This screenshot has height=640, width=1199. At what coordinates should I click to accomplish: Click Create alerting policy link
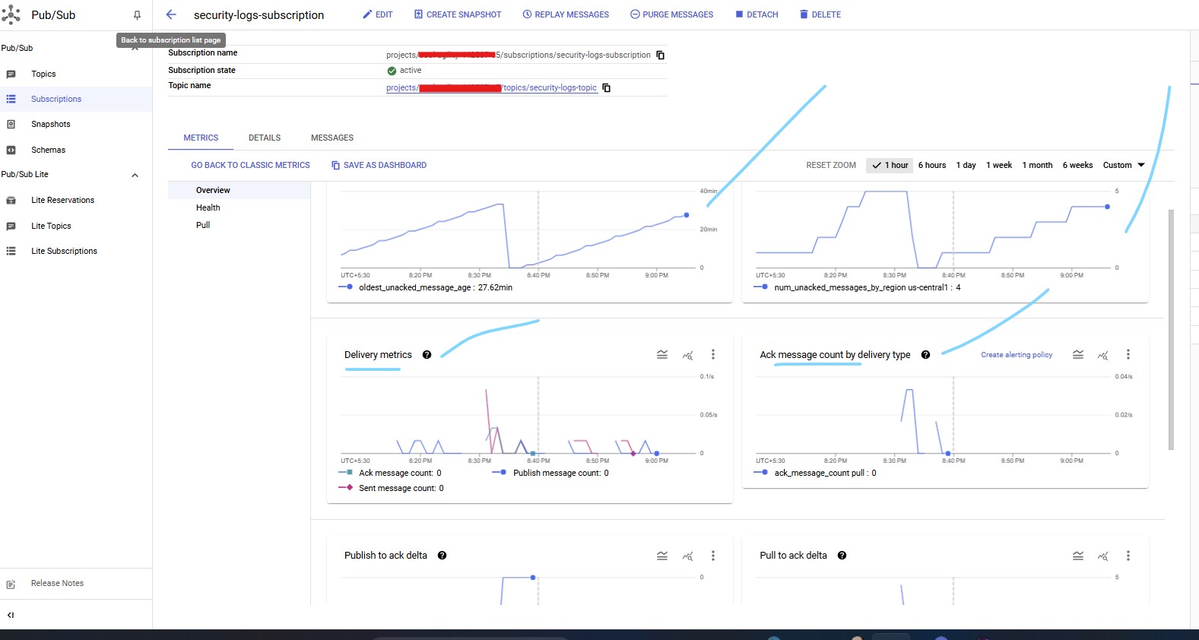click(1017, 355)
